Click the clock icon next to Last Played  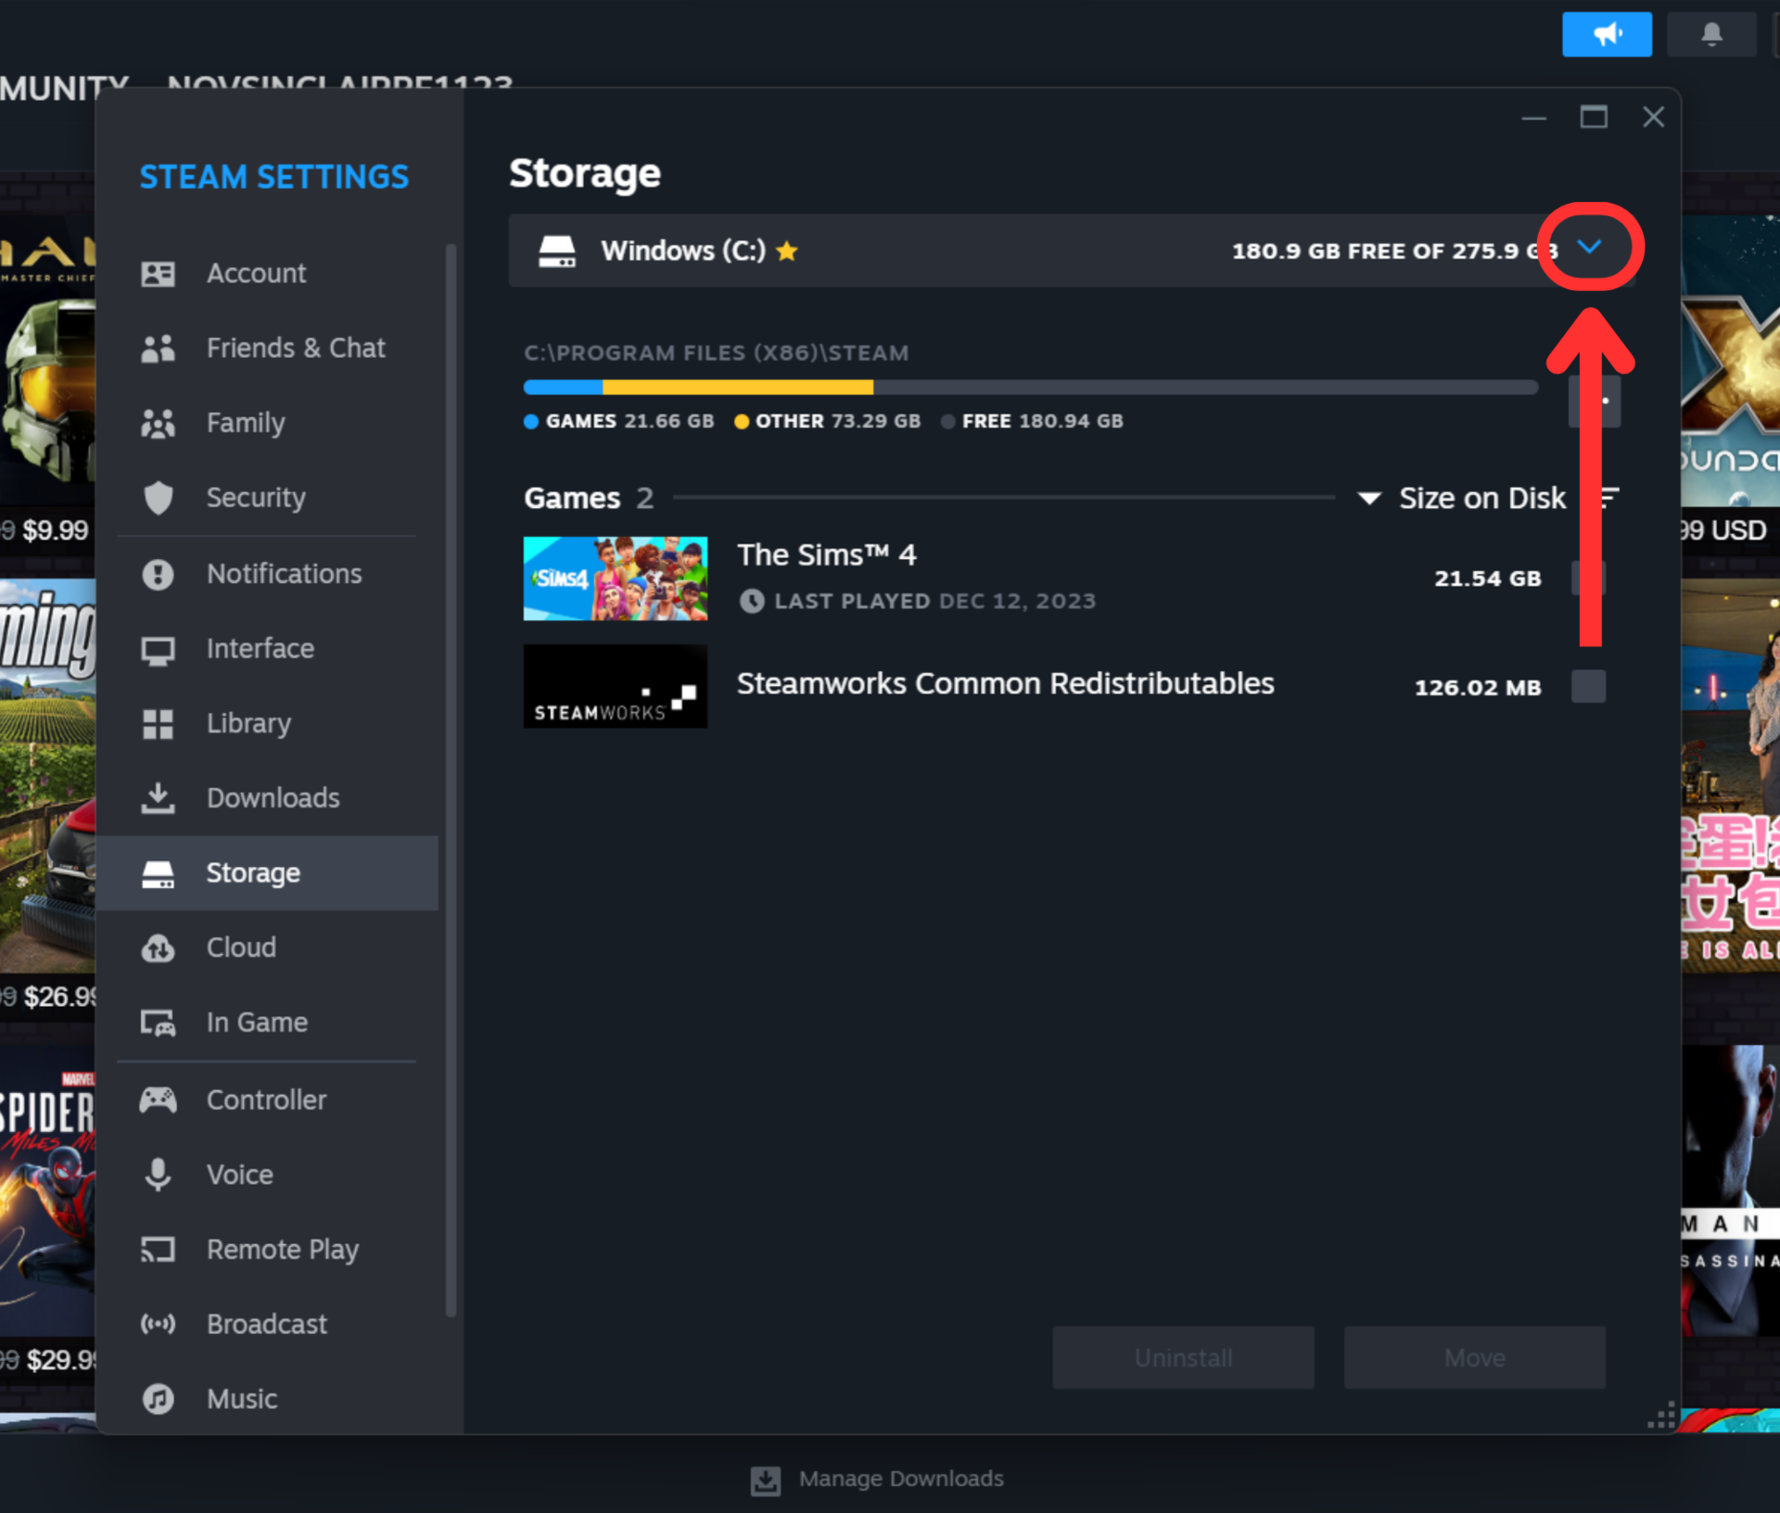tap(752, 601)
